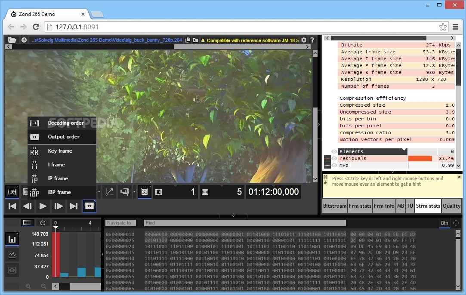
Task: Jump to the last frame
Action: [74, 206]
